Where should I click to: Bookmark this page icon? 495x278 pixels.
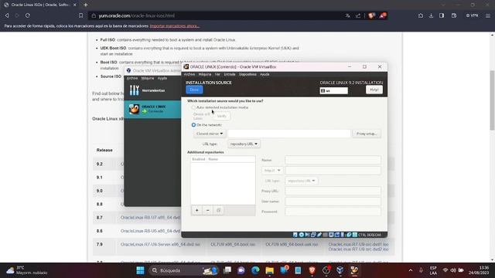click(80, 15)
